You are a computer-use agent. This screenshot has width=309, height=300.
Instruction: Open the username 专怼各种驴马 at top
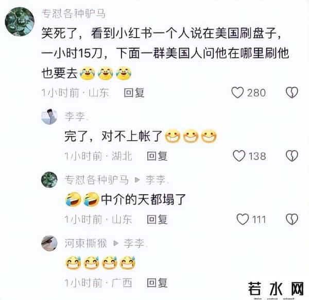pos(73,14)
